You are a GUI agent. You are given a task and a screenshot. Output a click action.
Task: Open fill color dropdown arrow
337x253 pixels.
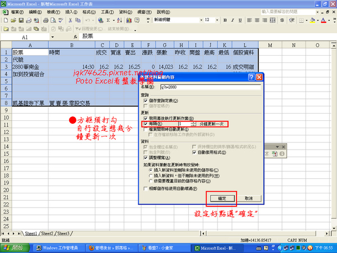[x=318, y=20]
